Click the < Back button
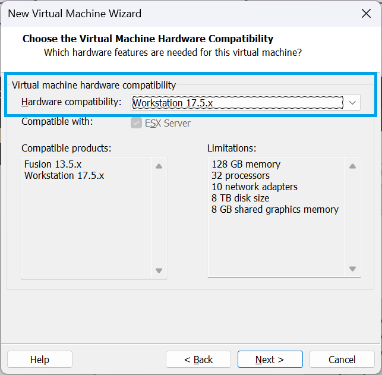Viewport: 382px width, 375px height. 198,359
